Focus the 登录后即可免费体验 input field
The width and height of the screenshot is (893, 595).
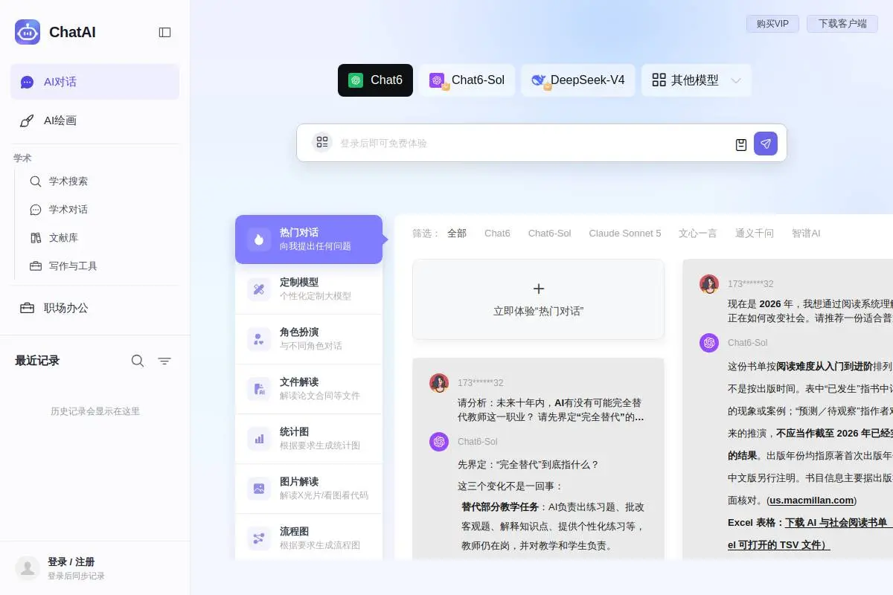532,143
